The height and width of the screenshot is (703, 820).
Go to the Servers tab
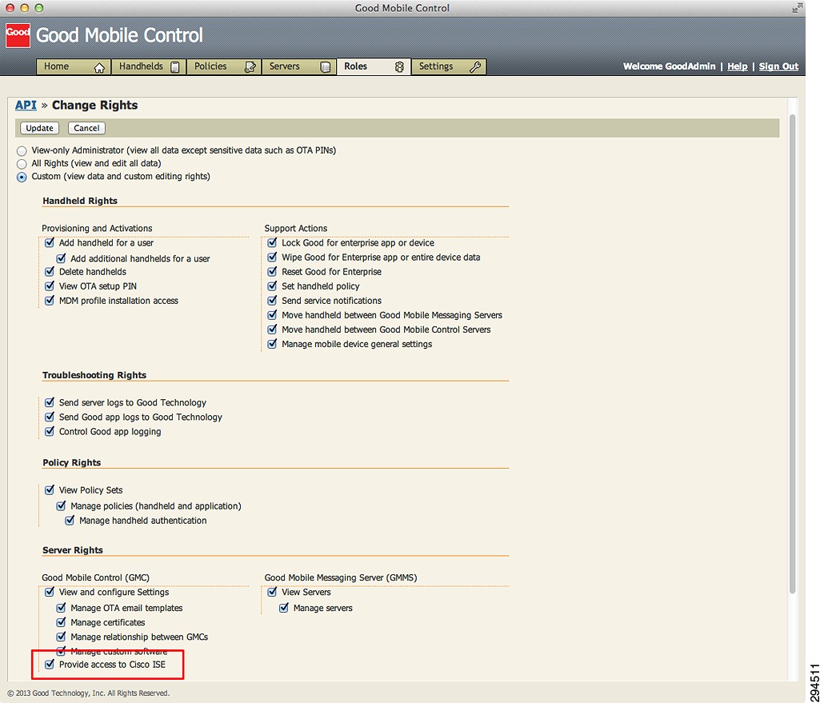[299, 66]
